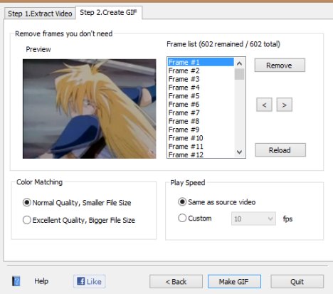
Task: Select Frame #9 in the list
Action: pos(201,130)
